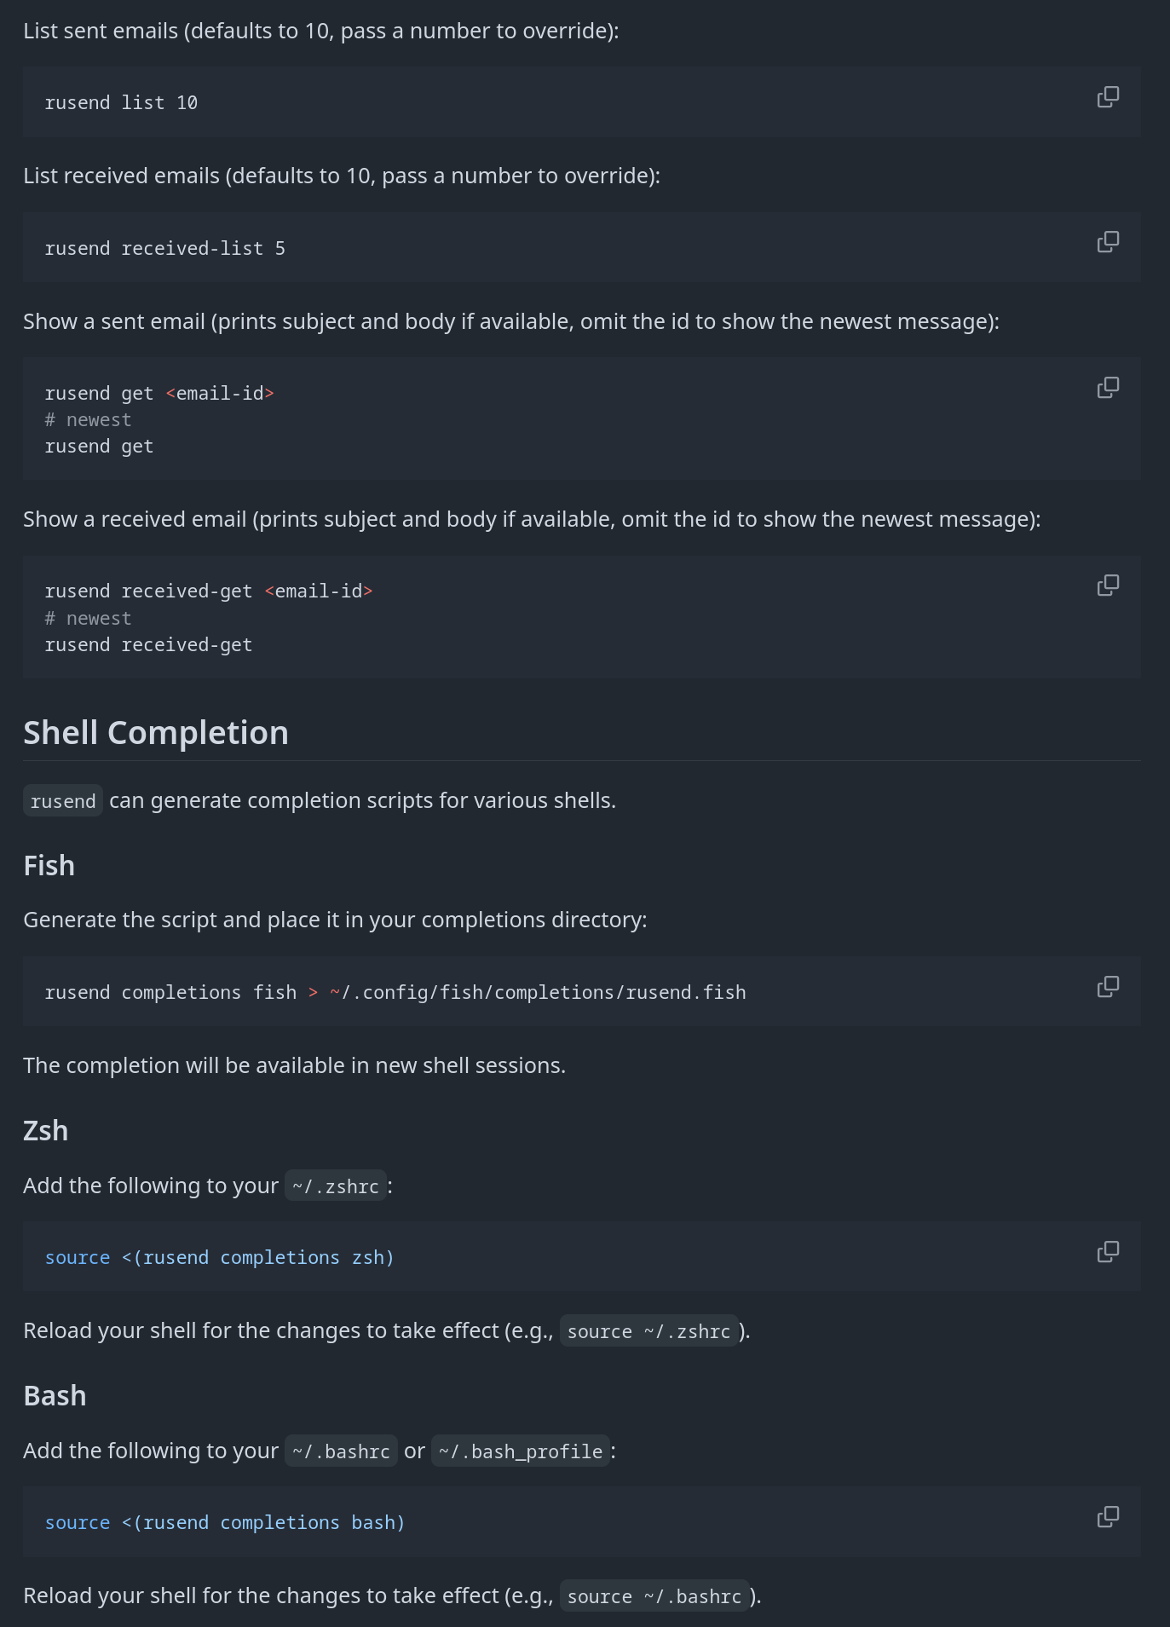Click the '~/.bashrc' inline code

[341, 1451]
